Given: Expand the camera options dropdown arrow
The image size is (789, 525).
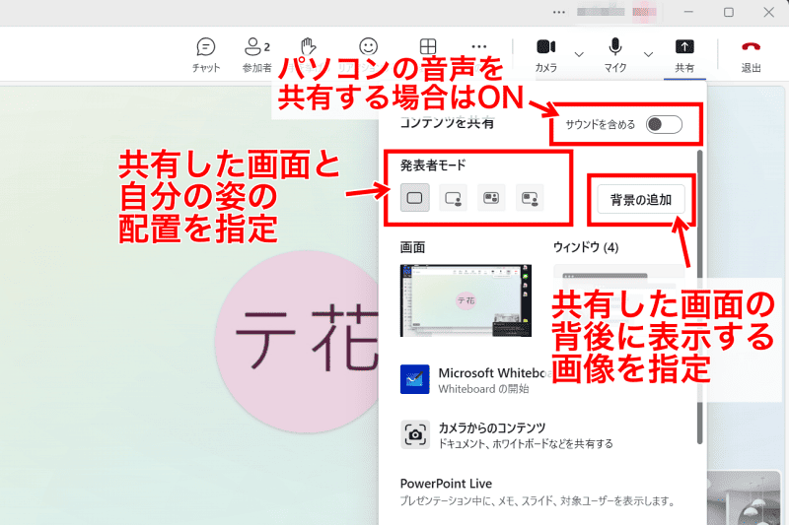Looking at the screenshot, I should pyautogui.click(x=580, y=53).
